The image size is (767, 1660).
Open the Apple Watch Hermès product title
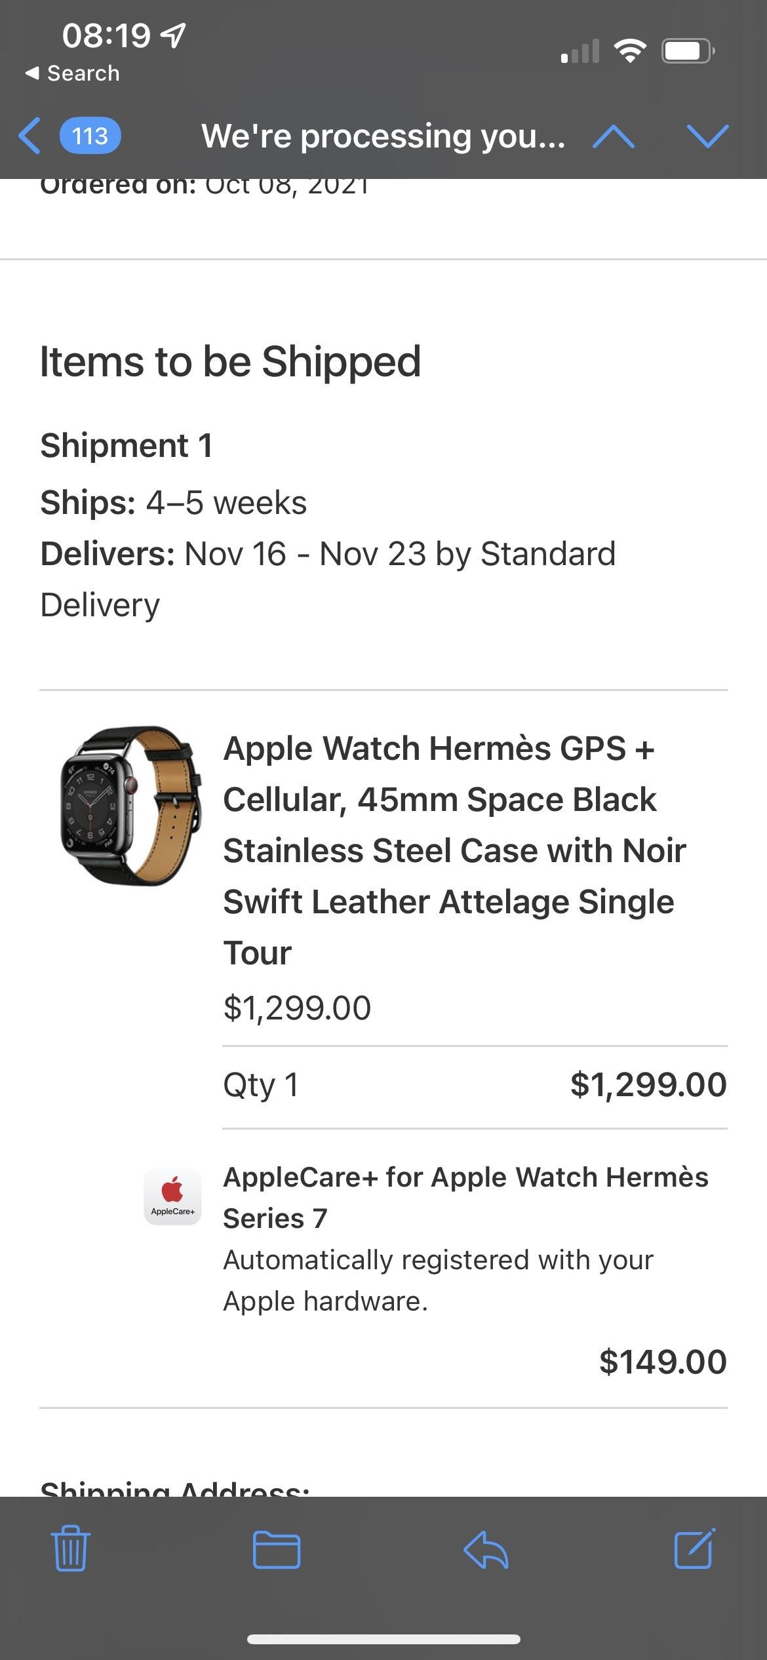(x=455, y=850)
